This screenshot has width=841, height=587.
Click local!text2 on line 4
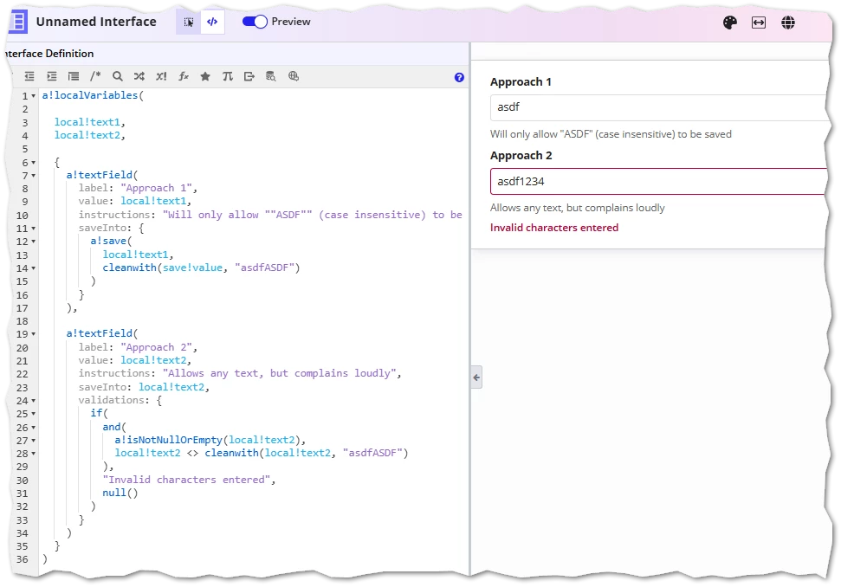[x=87, y=135]
